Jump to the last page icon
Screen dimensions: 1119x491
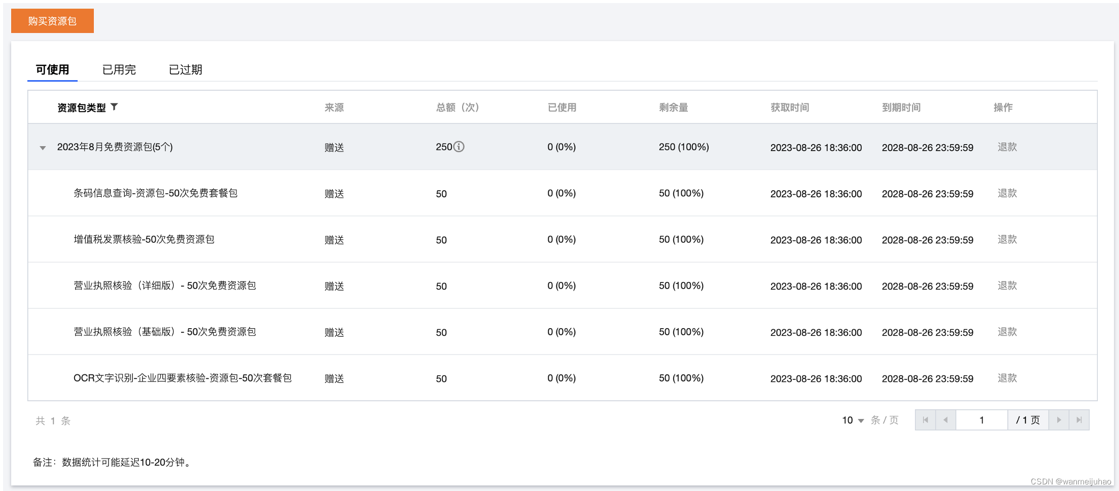(x=1079, y=420)
